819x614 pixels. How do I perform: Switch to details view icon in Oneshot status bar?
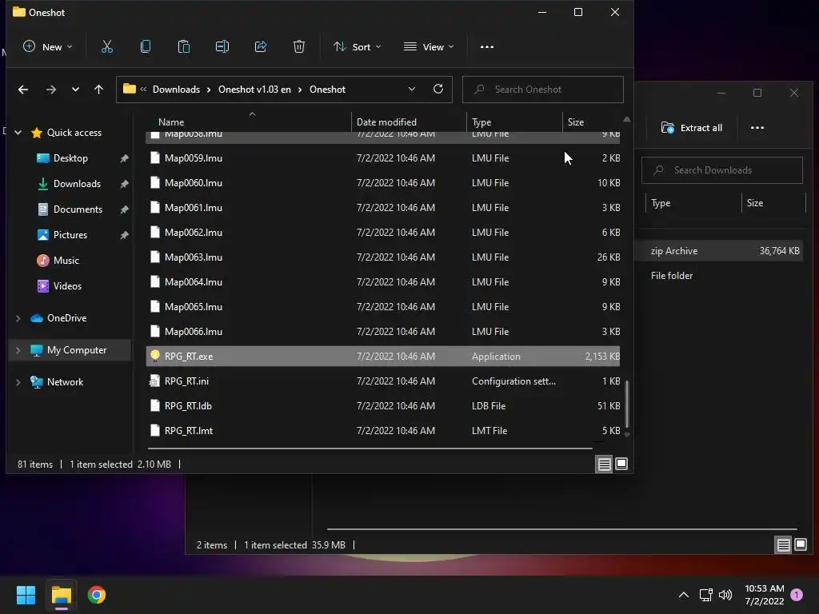coord(604,464)
